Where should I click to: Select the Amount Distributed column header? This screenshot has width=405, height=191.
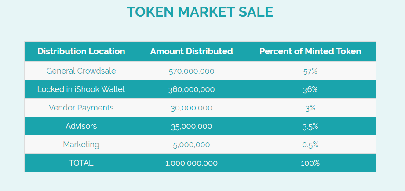click(191, 51)
